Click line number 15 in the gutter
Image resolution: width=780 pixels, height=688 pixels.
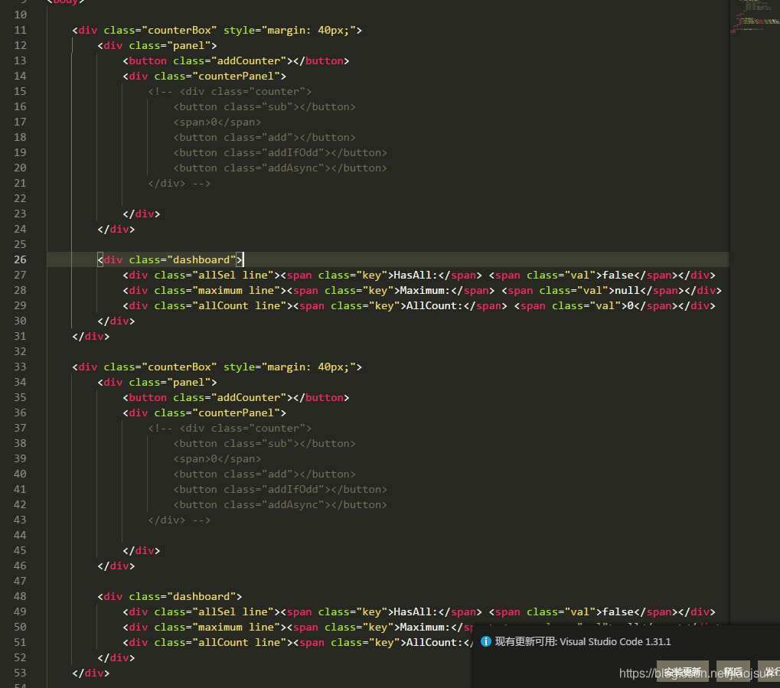[20, 91]
